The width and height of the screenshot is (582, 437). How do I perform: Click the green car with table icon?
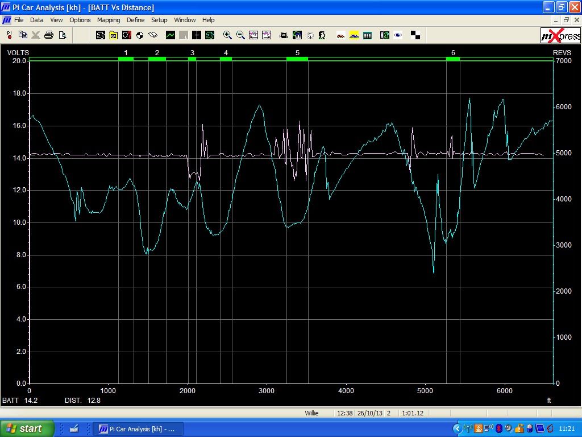[x=297, y=35]
